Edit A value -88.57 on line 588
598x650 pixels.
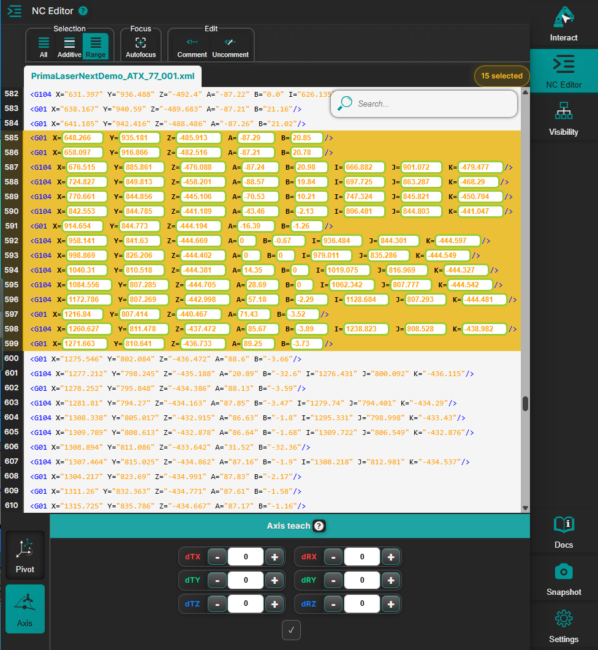[x=260, y=182]
